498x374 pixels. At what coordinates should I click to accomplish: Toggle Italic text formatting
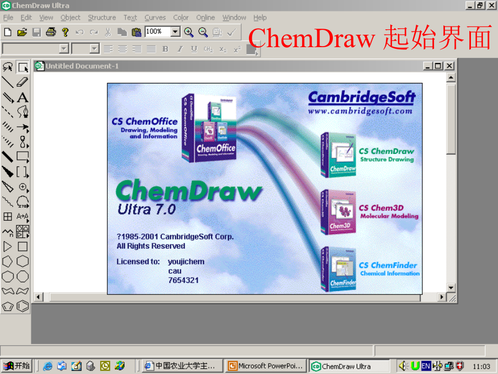coord(180,49)
